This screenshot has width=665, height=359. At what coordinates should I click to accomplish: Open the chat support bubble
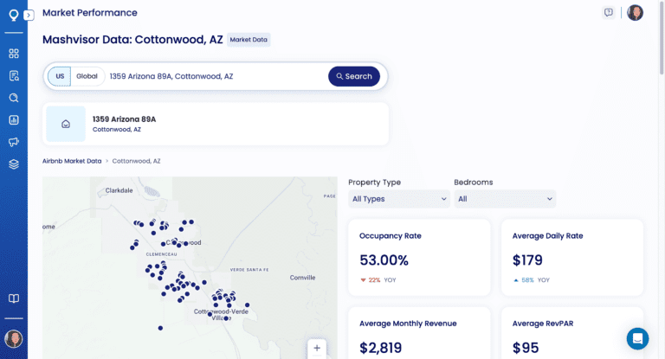point(637,338)
